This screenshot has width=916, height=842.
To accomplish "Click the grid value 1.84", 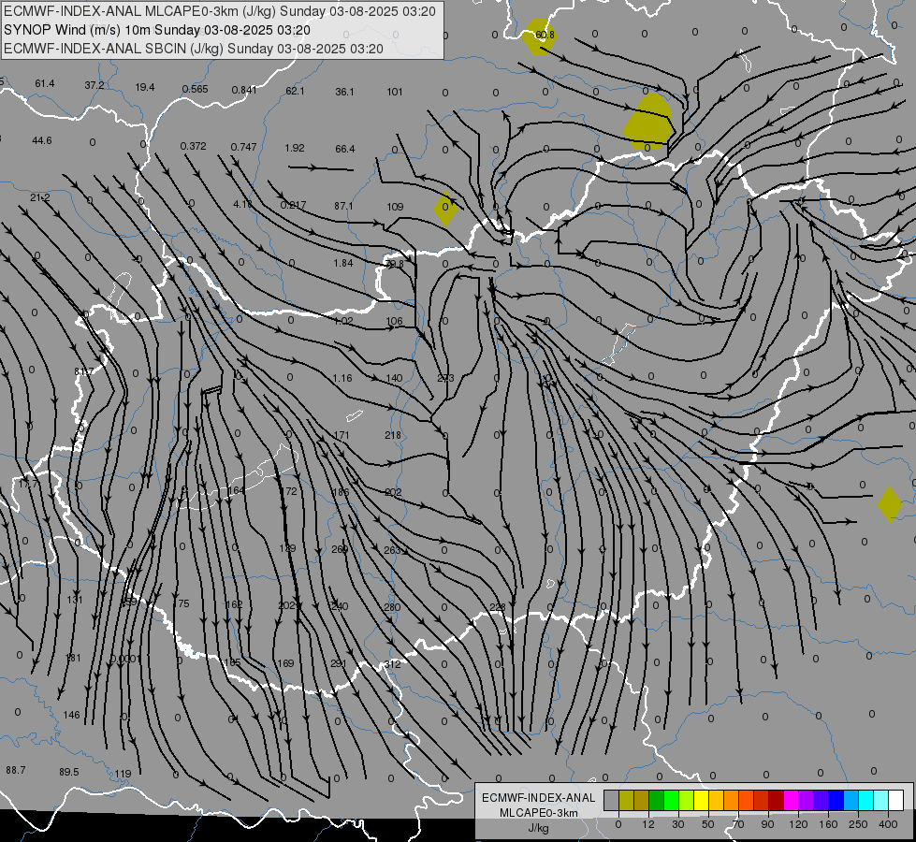I will coord(343,263).
